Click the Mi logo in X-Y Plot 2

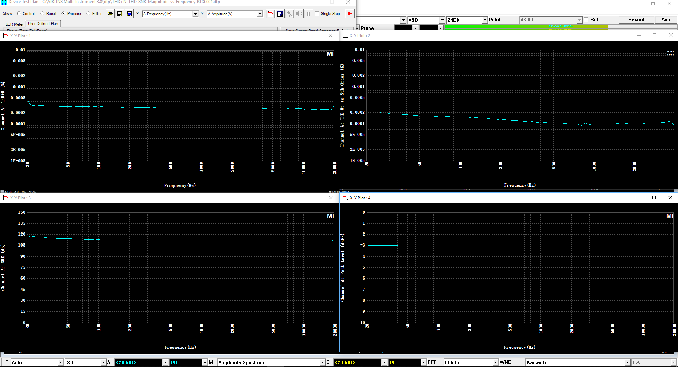[671, 54]
